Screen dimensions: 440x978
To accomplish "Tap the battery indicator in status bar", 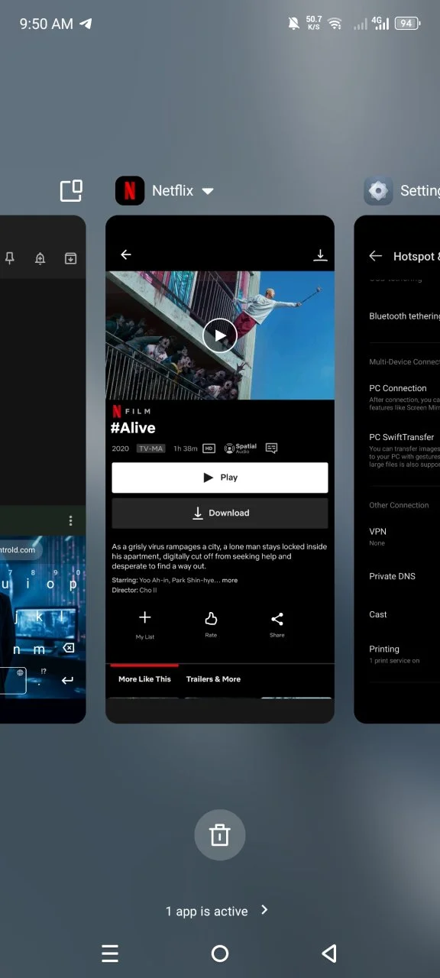I will 406,24.
